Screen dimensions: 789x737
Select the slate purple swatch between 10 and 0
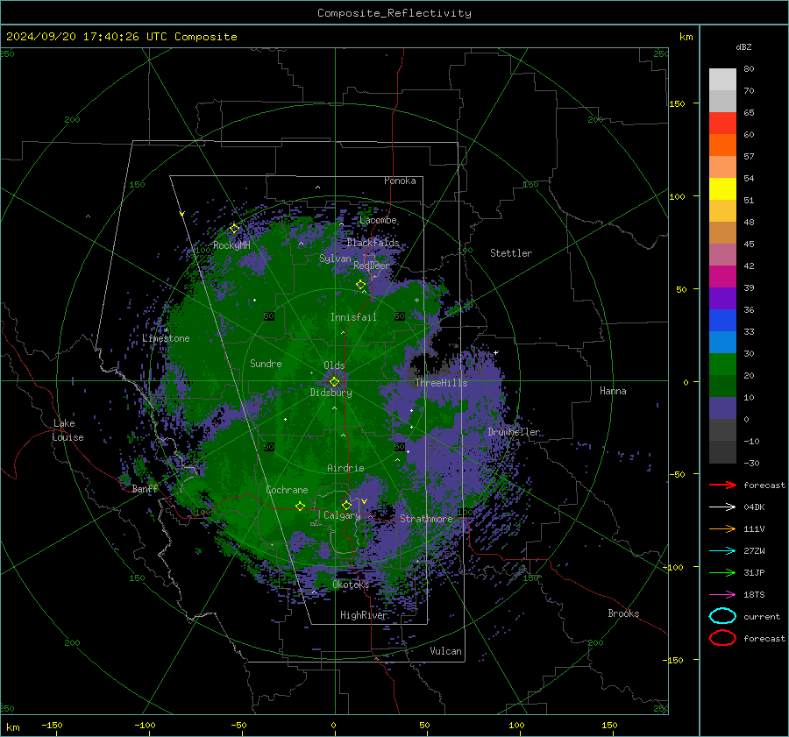[x=722, y=408]
